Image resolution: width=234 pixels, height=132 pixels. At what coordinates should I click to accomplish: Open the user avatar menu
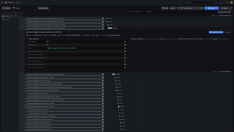[x=232, y=2]
